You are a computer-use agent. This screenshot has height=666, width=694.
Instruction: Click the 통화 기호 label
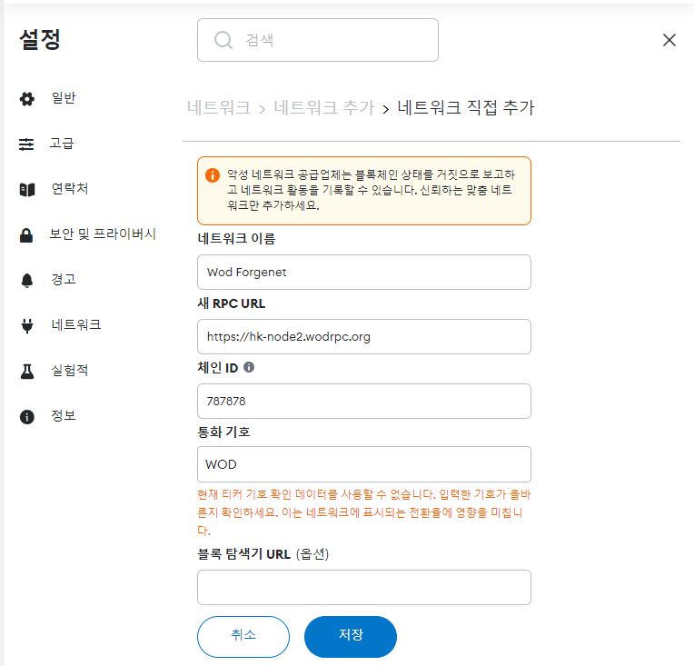click(x=223, y=432)
